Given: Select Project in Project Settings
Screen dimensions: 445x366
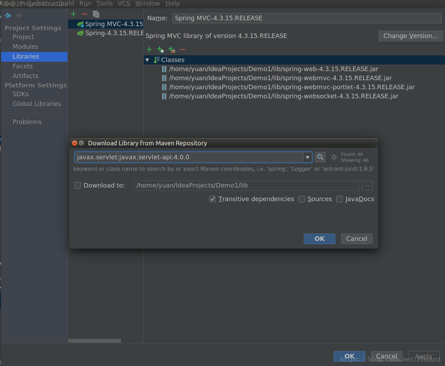Looking at the screenshot, I should (x=23, y=37).
